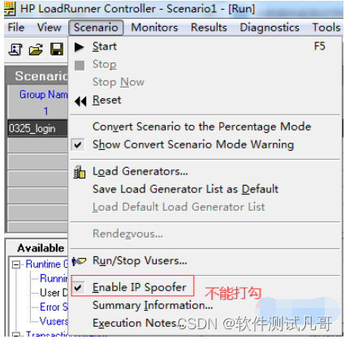Select the 0325_login group row
This screenshot has width=345, height=339.
(x=37, y=128)
